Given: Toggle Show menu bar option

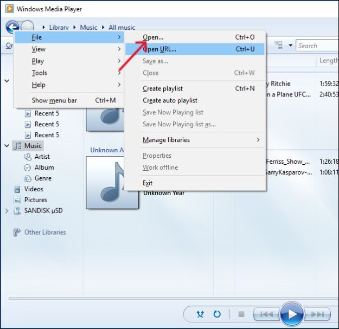Looking at the screenshot, I should [54, 100].
